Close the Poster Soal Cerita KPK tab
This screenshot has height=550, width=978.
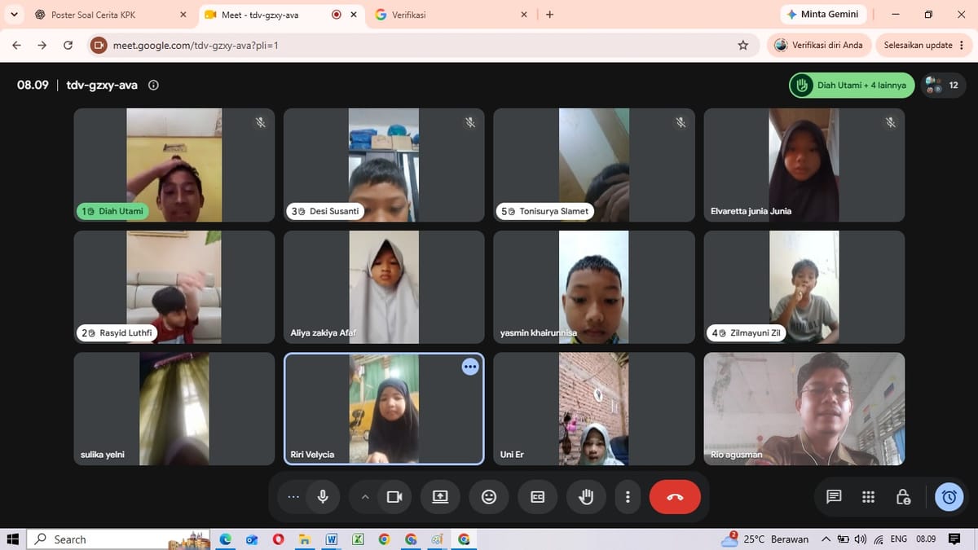coord(183,15)
